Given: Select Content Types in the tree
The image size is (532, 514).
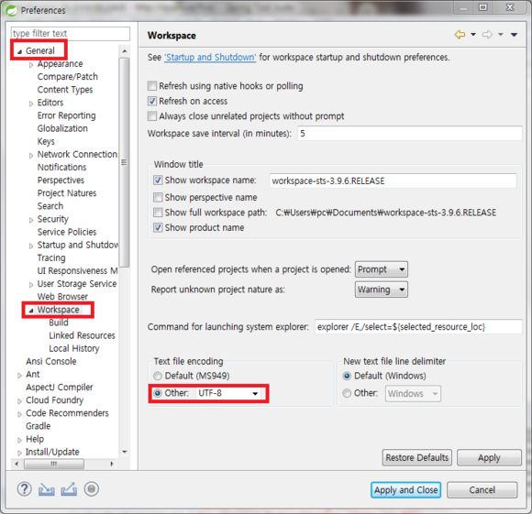Looking at the screenshot, I should click(65, 90).
